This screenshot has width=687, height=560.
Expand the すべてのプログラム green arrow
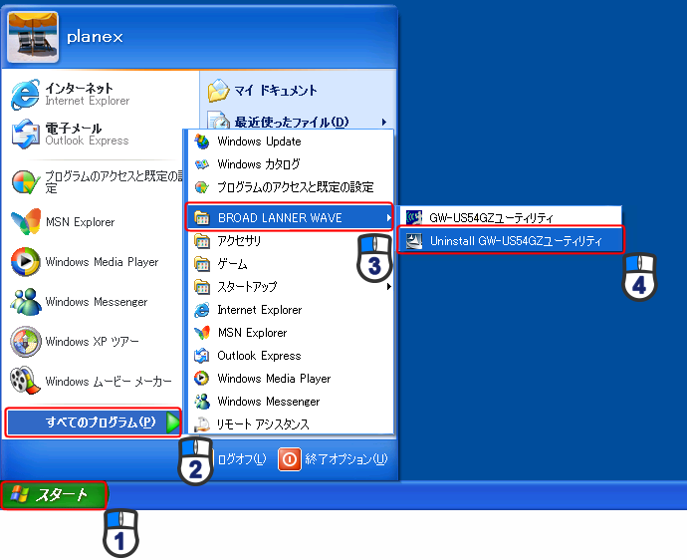click(172, 422)
